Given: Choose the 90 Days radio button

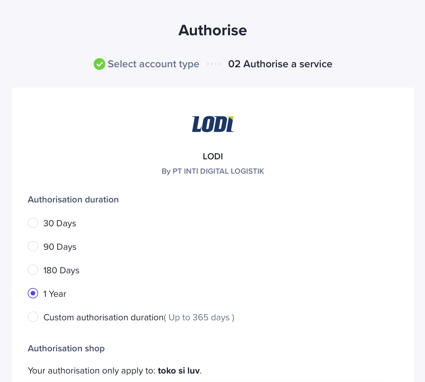Looking at the screenshot, I should pyautogui.click(x=33, y=247).
